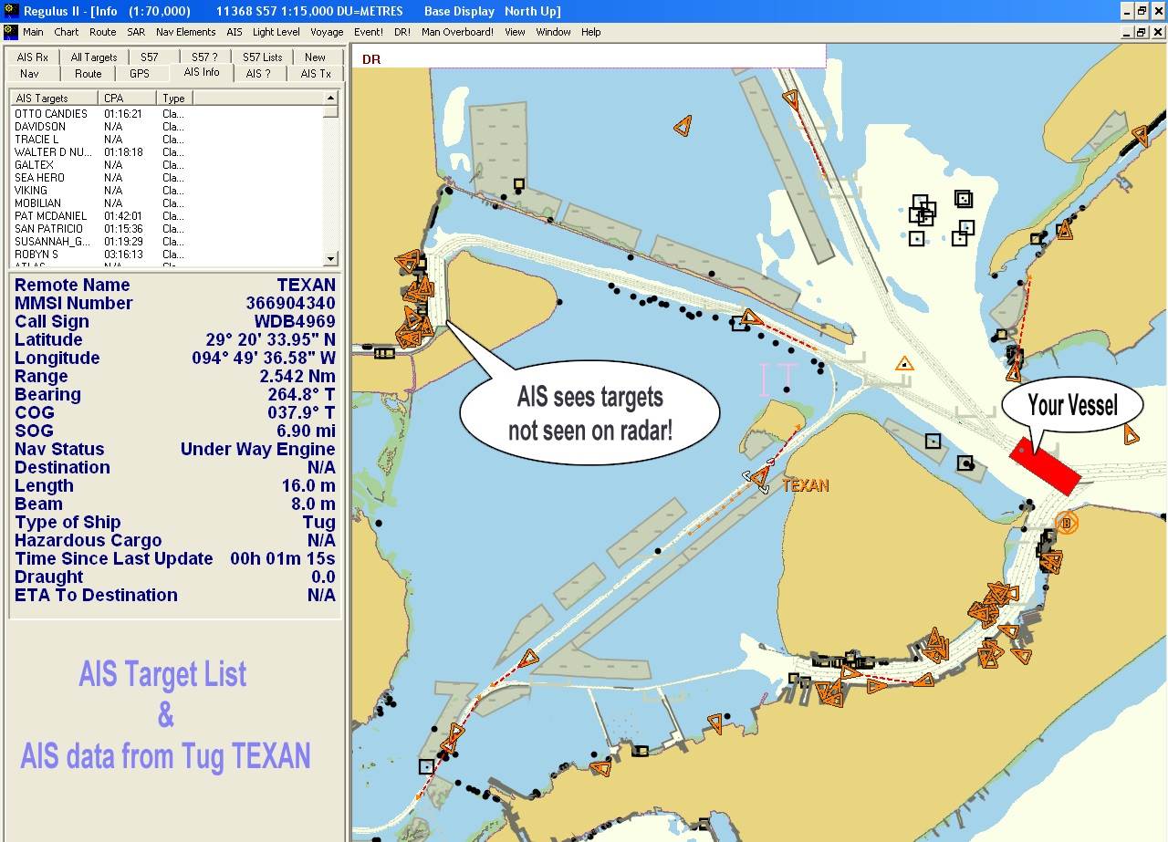Viewport: 1168px width, 842px height.
Task: Open the AIS menu
Action: click(x=234, y=32)
